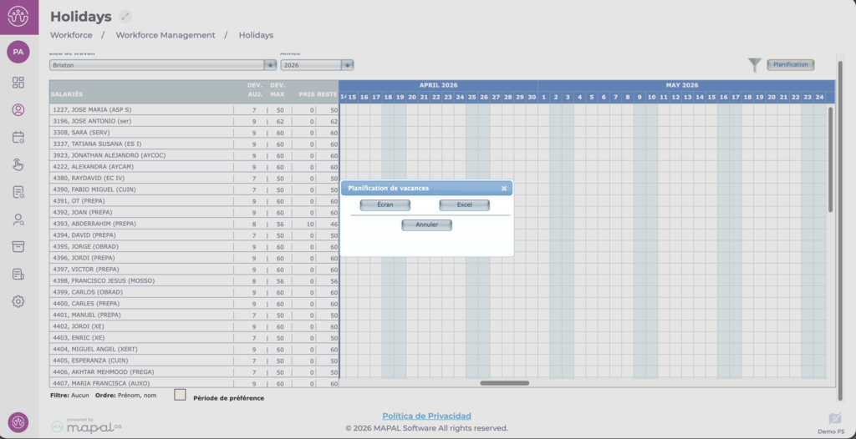Viewport: 856px width, 439px height.
Task: Select the calendar icon in sidebar
Action: coord(18,137)
